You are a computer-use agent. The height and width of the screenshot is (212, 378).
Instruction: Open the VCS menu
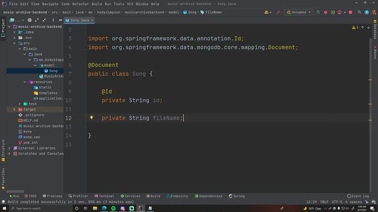tap(130, 4)
